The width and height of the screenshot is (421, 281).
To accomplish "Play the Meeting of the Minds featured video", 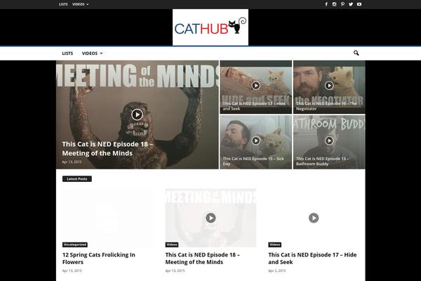I will tap(137, 115).
